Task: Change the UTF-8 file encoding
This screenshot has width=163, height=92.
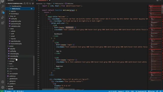Action: click(x=127, y=91)
